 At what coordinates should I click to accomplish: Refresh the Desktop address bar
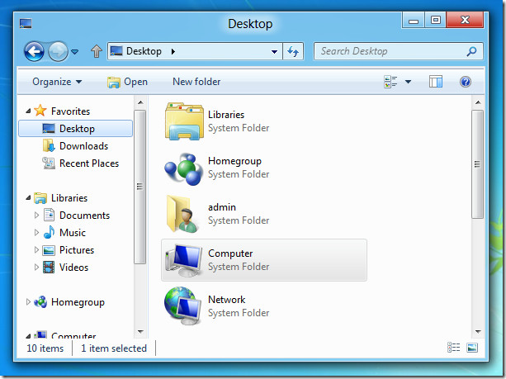coord(293,51)
